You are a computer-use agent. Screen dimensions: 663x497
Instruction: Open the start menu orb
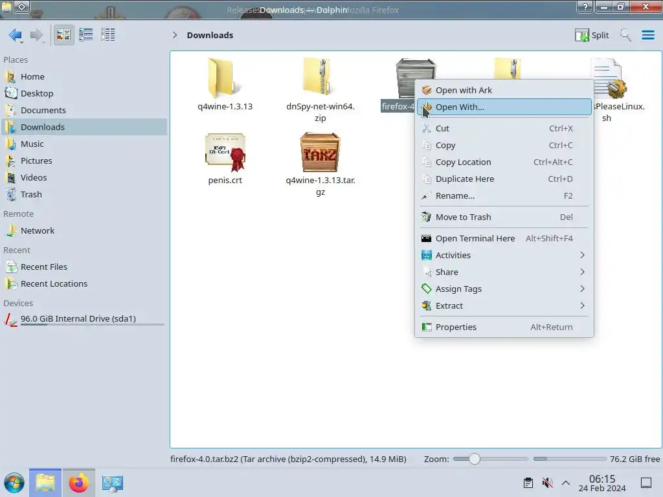[x=14, y=483]
